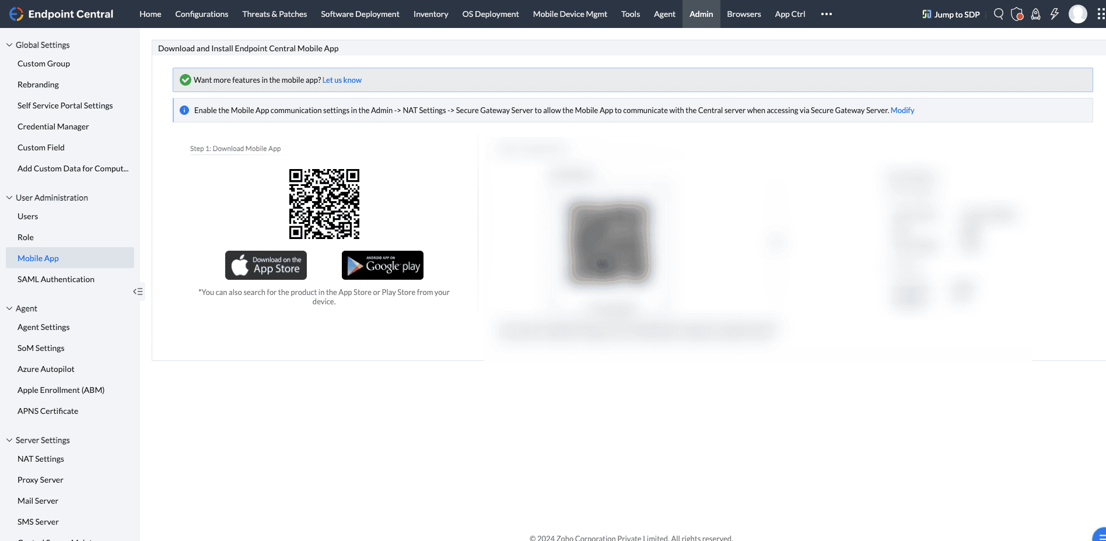Viewport: 1106px width, 541px height.
Task: Click the Modify link for gateway settings
Action: tap(902, 110)
